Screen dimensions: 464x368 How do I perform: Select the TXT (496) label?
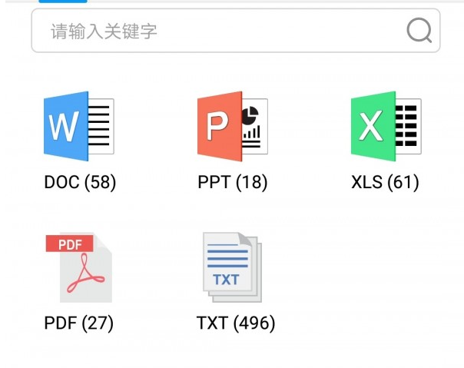[x=236, y=323]
